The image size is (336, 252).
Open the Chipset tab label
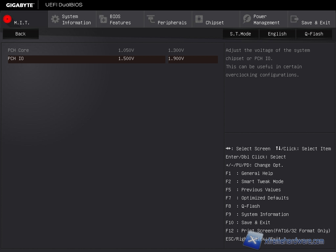coord(215,23)
